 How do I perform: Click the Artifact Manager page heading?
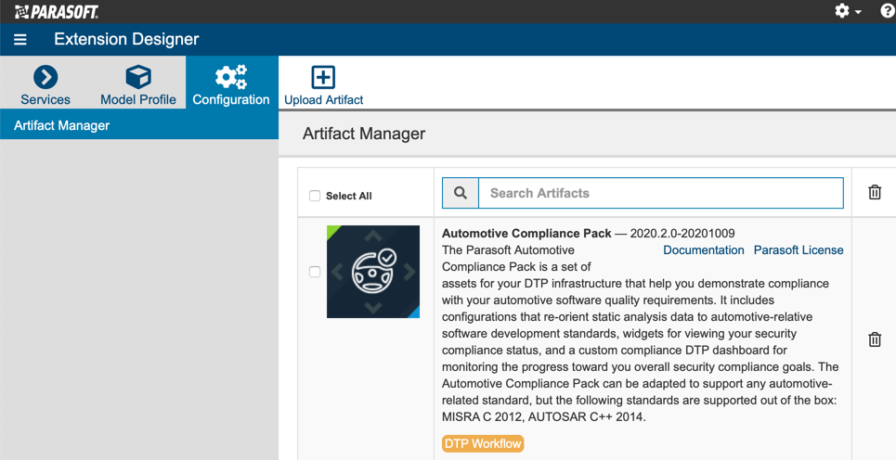364,134
